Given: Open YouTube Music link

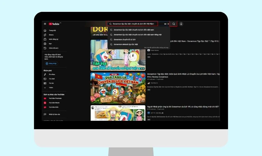Looking at the screenshot, I should point(55,103).
